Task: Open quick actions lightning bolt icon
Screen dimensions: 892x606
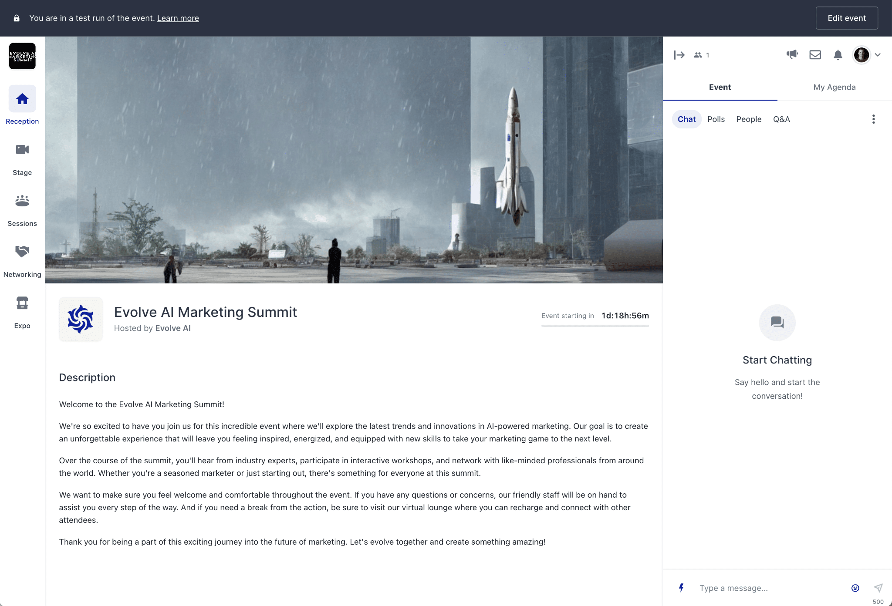Action: click(x=681, y=588)
